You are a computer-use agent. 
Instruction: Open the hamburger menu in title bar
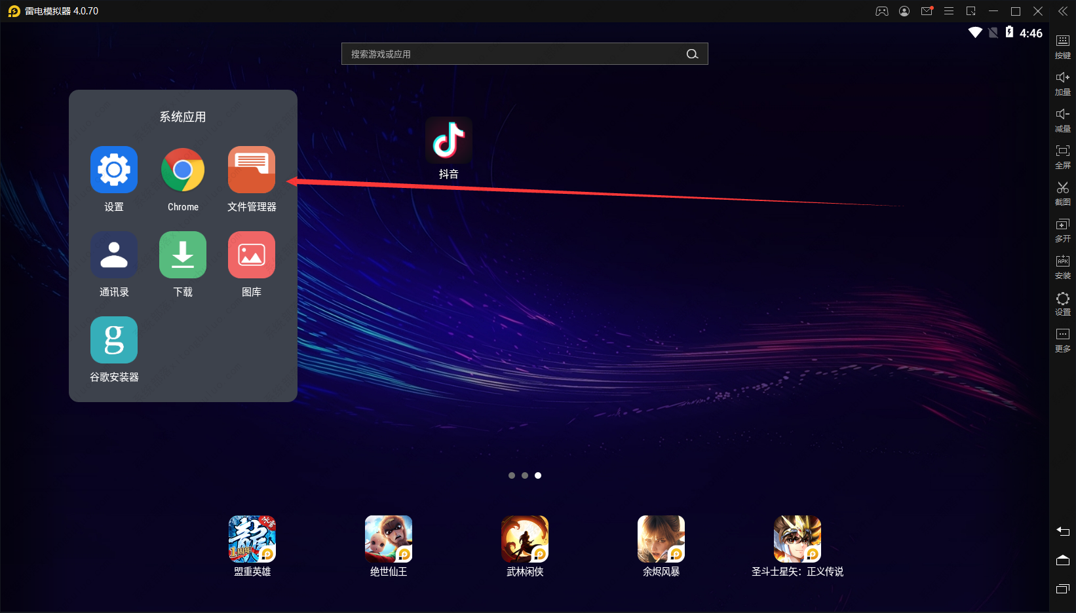(x=949, y=11)
